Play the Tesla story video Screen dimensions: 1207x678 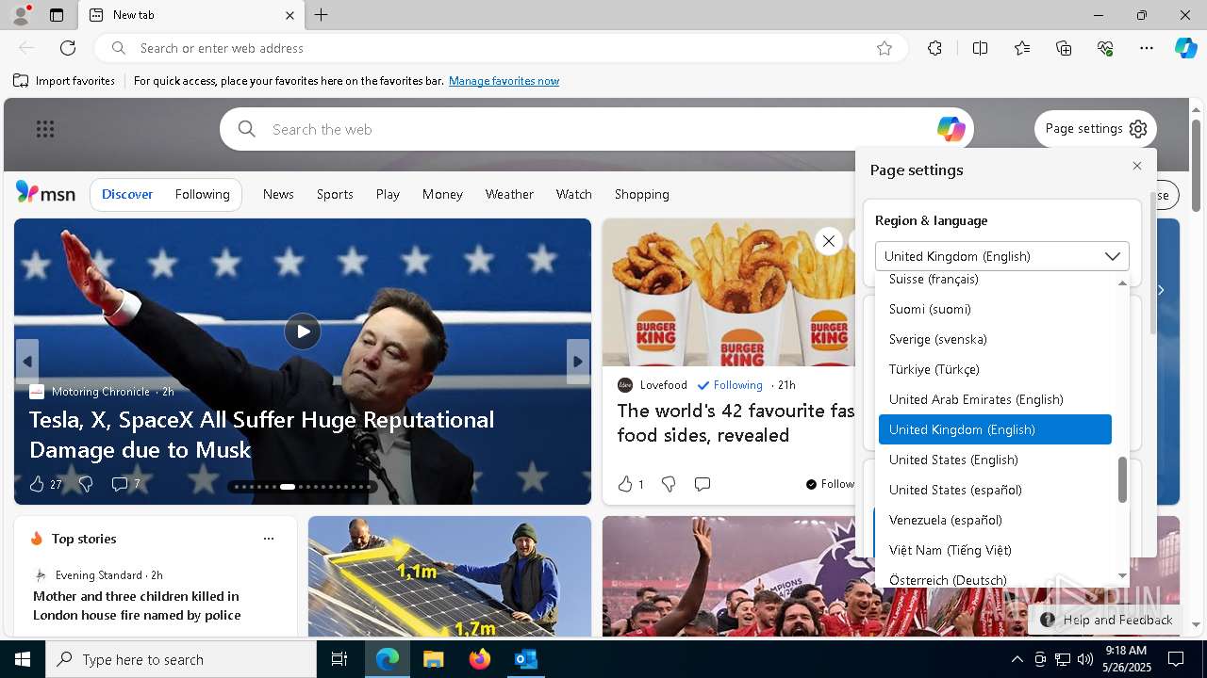[303, 331]
